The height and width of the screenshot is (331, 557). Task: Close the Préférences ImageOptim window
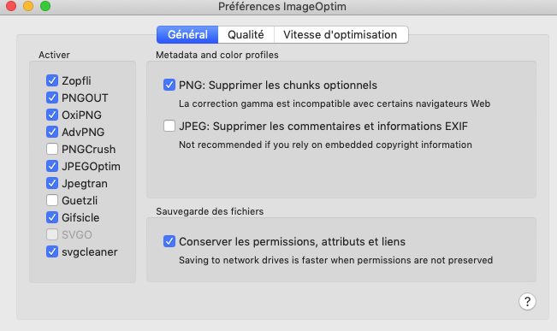click(11, 6)
